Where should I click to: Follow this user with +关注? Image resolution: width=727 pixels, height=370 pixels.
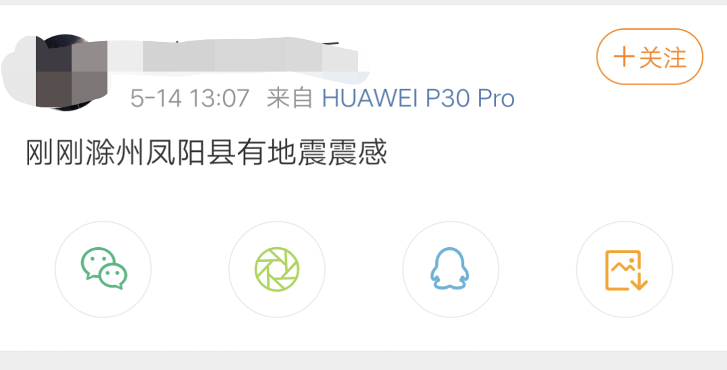click(649, 57)
